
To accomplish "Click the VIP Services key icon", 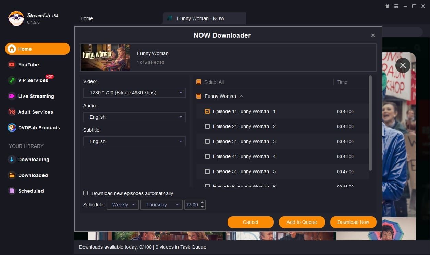I will tap(12, 80).
